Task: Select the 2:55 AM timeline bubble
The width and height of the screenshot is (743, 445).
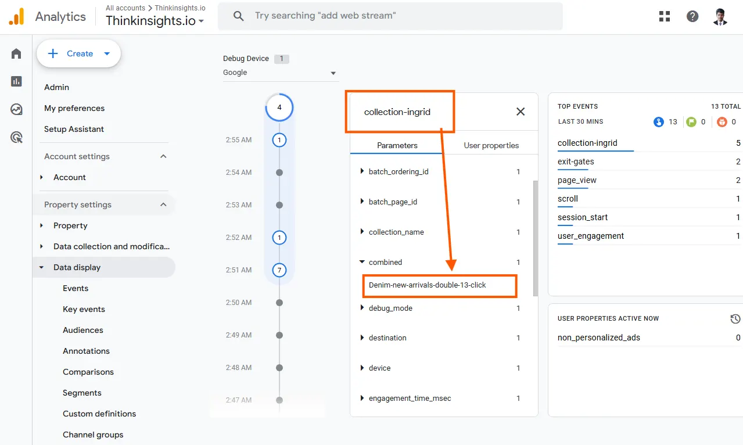Action: tap(279, 140)
